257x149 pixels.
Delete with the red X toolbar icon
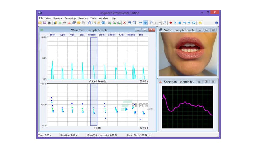(x=125, y=23)
